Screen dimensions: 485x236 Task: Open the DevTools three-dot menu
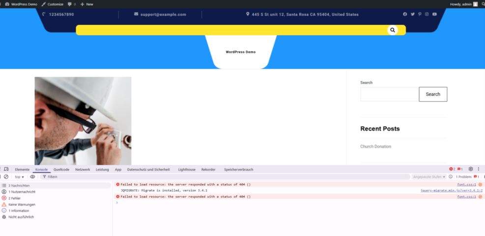click(479, 169)
